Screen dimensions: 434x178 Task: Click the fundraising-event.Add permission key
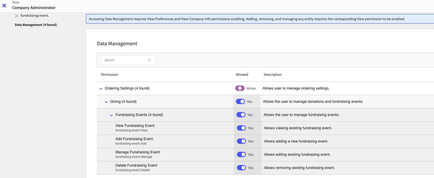click(x=131, y=144)
